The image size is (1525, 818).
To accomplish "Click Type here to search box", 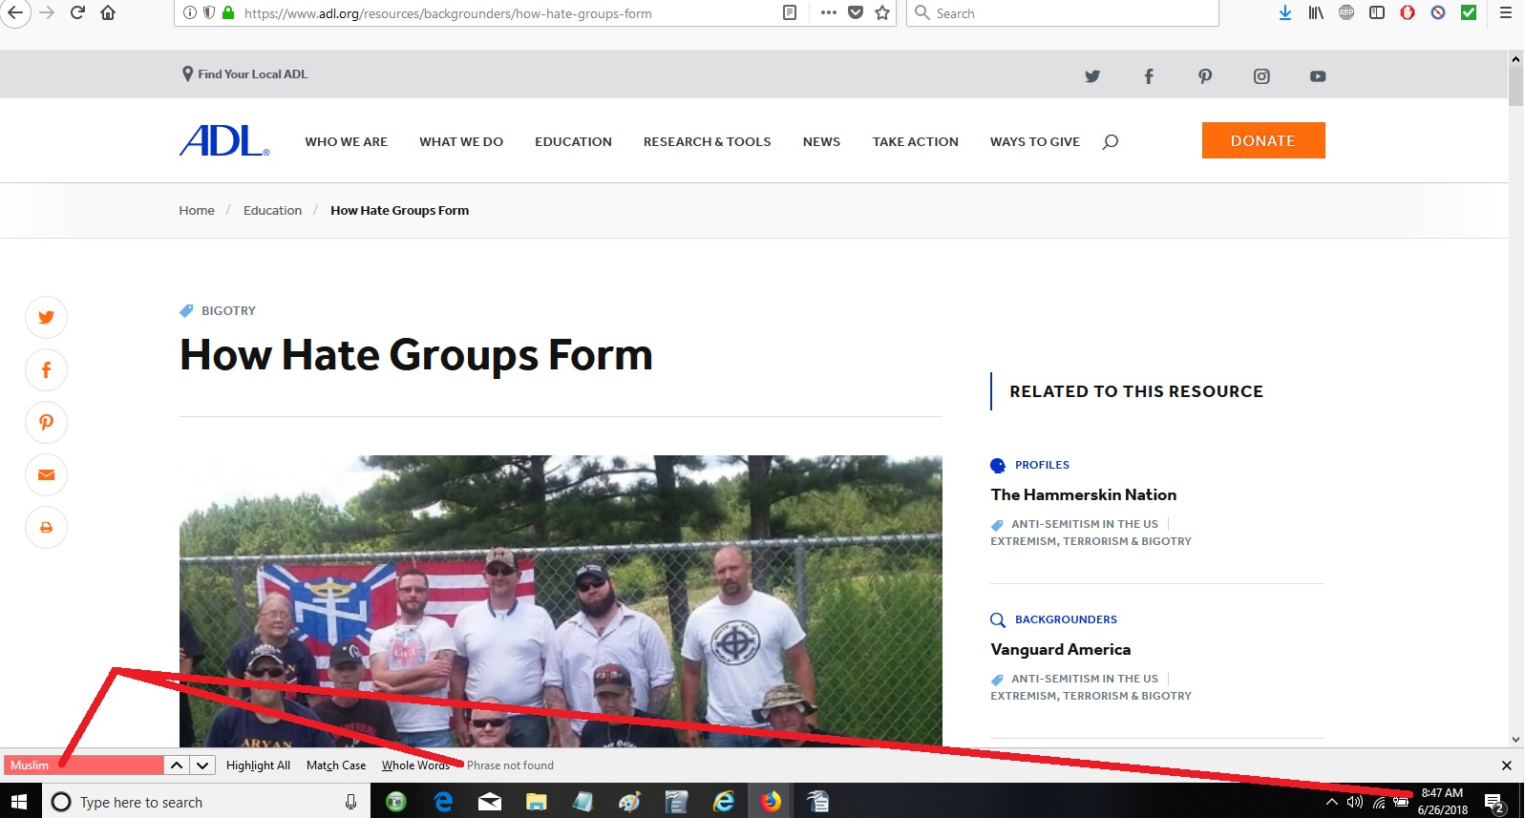I will [x=205, y=802].
